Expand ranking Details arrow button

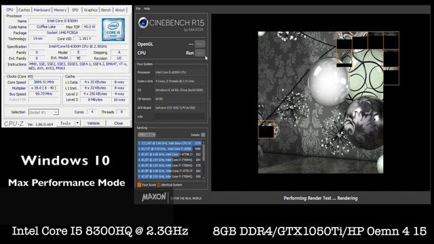tap(203, 135)
